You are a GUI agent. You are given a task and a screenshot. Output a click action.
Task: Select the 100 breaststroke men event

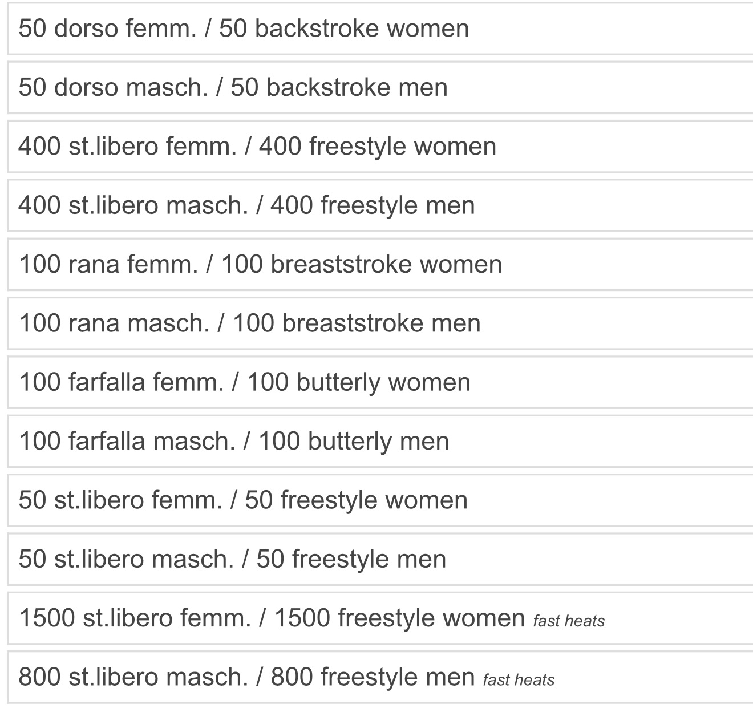[250, 323]
